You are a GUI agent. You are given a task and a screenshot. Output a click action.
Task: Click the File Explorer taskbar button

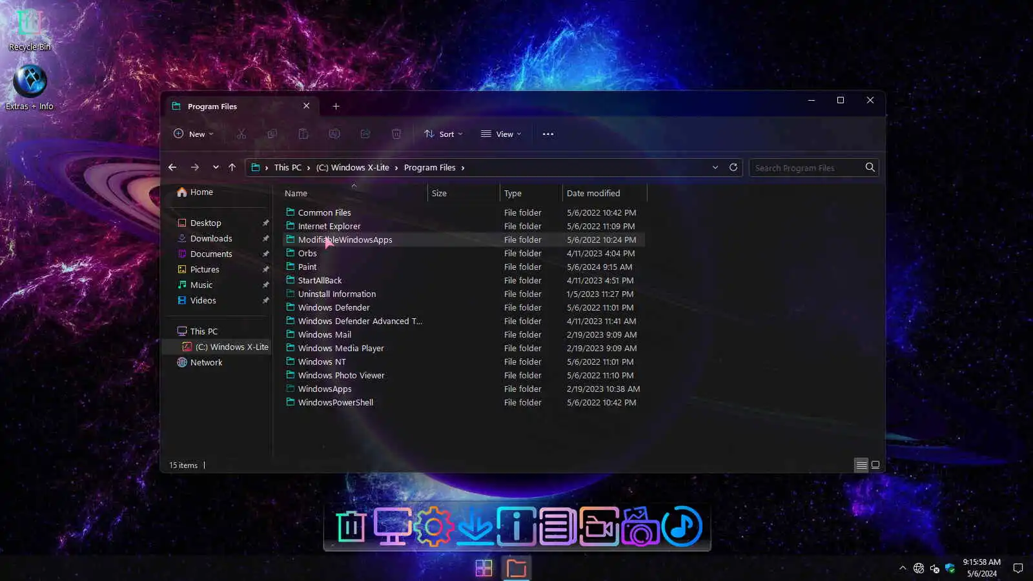pyautogui.click(x=516, y=568)
